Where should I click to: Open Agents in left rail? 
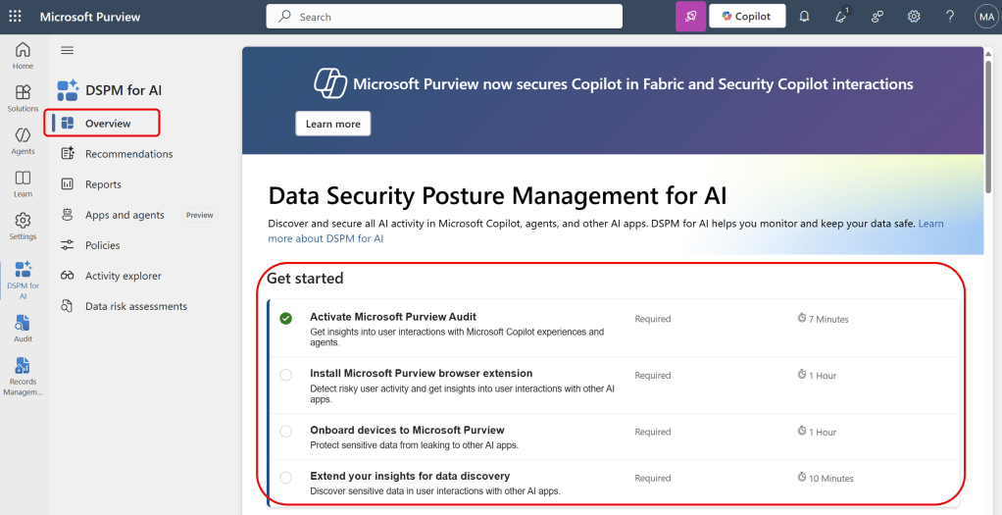(24, 140)
